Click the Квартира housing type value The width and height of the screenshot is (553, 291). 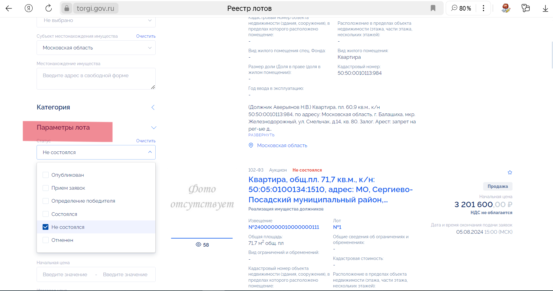click(349, 57)
